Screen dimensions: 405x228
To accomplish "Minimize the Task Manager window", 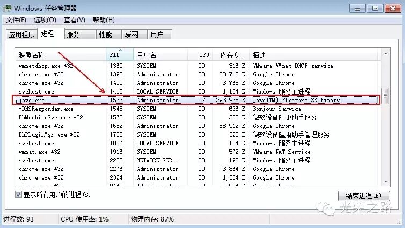I will click(357, 9).
